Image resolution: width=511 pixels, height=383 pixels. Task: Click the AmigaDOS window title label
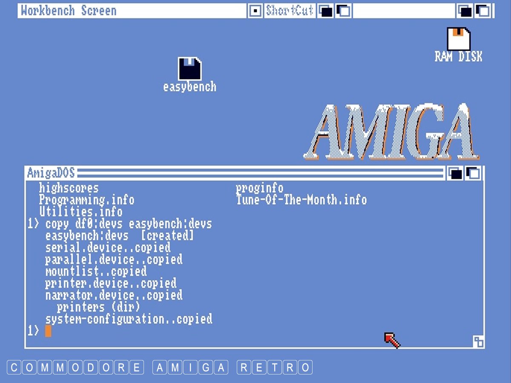click(x=51, y=174)
